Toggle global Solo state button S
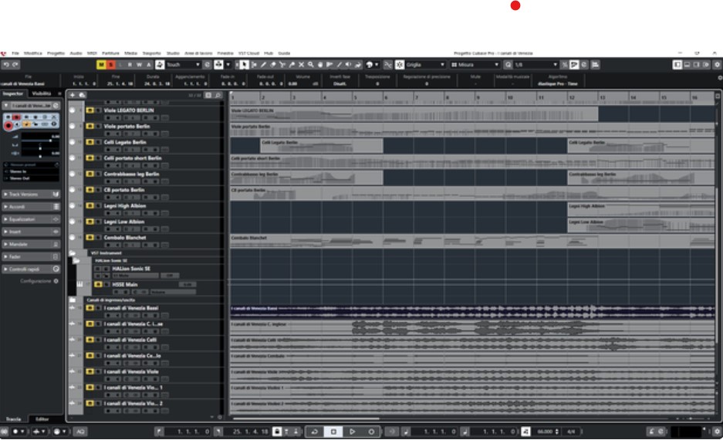Screen dimensions: 723x440 pyautogui.click(x=110, y=65)
